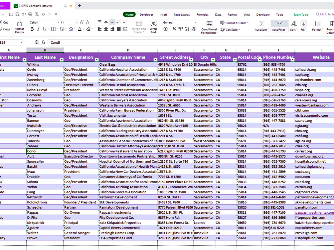334x250 pixels.
Task: Click the Sort icon
Action: click(294, 24)
